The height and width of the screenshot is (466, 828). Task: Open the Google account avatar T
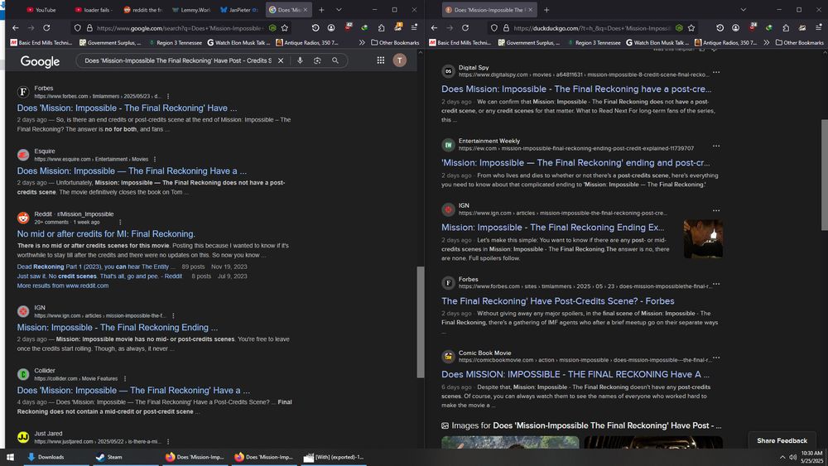[x=400, y=60]
